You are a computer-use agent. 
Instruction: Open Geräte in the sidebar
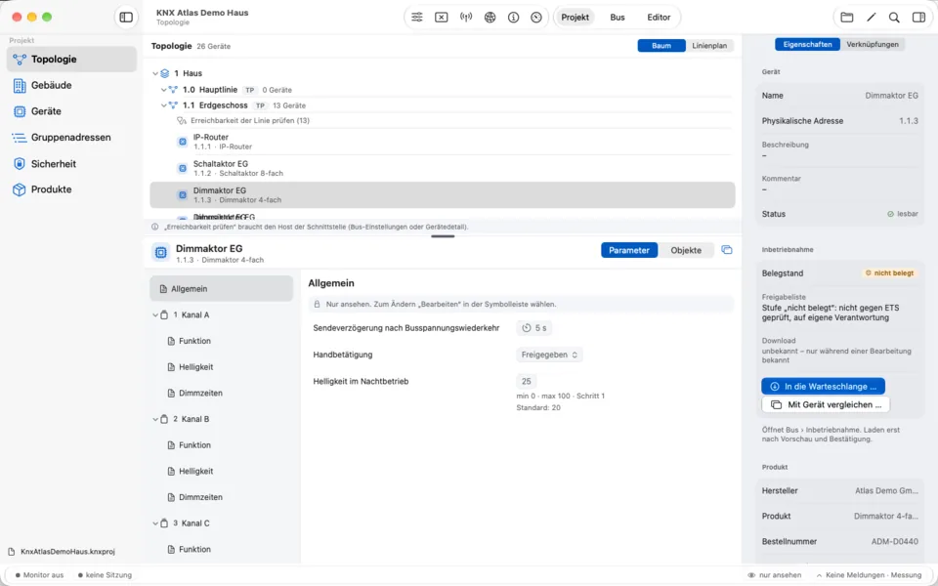pyautogui.click(x=71, y=111)
